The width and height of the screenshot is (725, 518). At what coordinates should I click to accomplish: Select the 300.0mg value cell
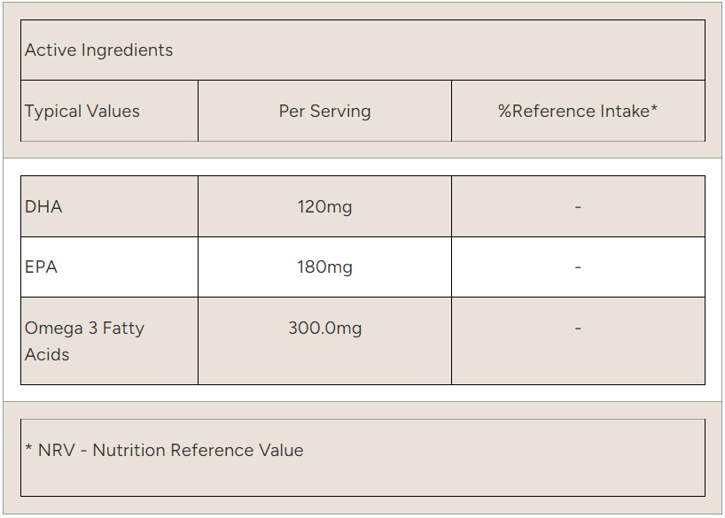(324, 329)
